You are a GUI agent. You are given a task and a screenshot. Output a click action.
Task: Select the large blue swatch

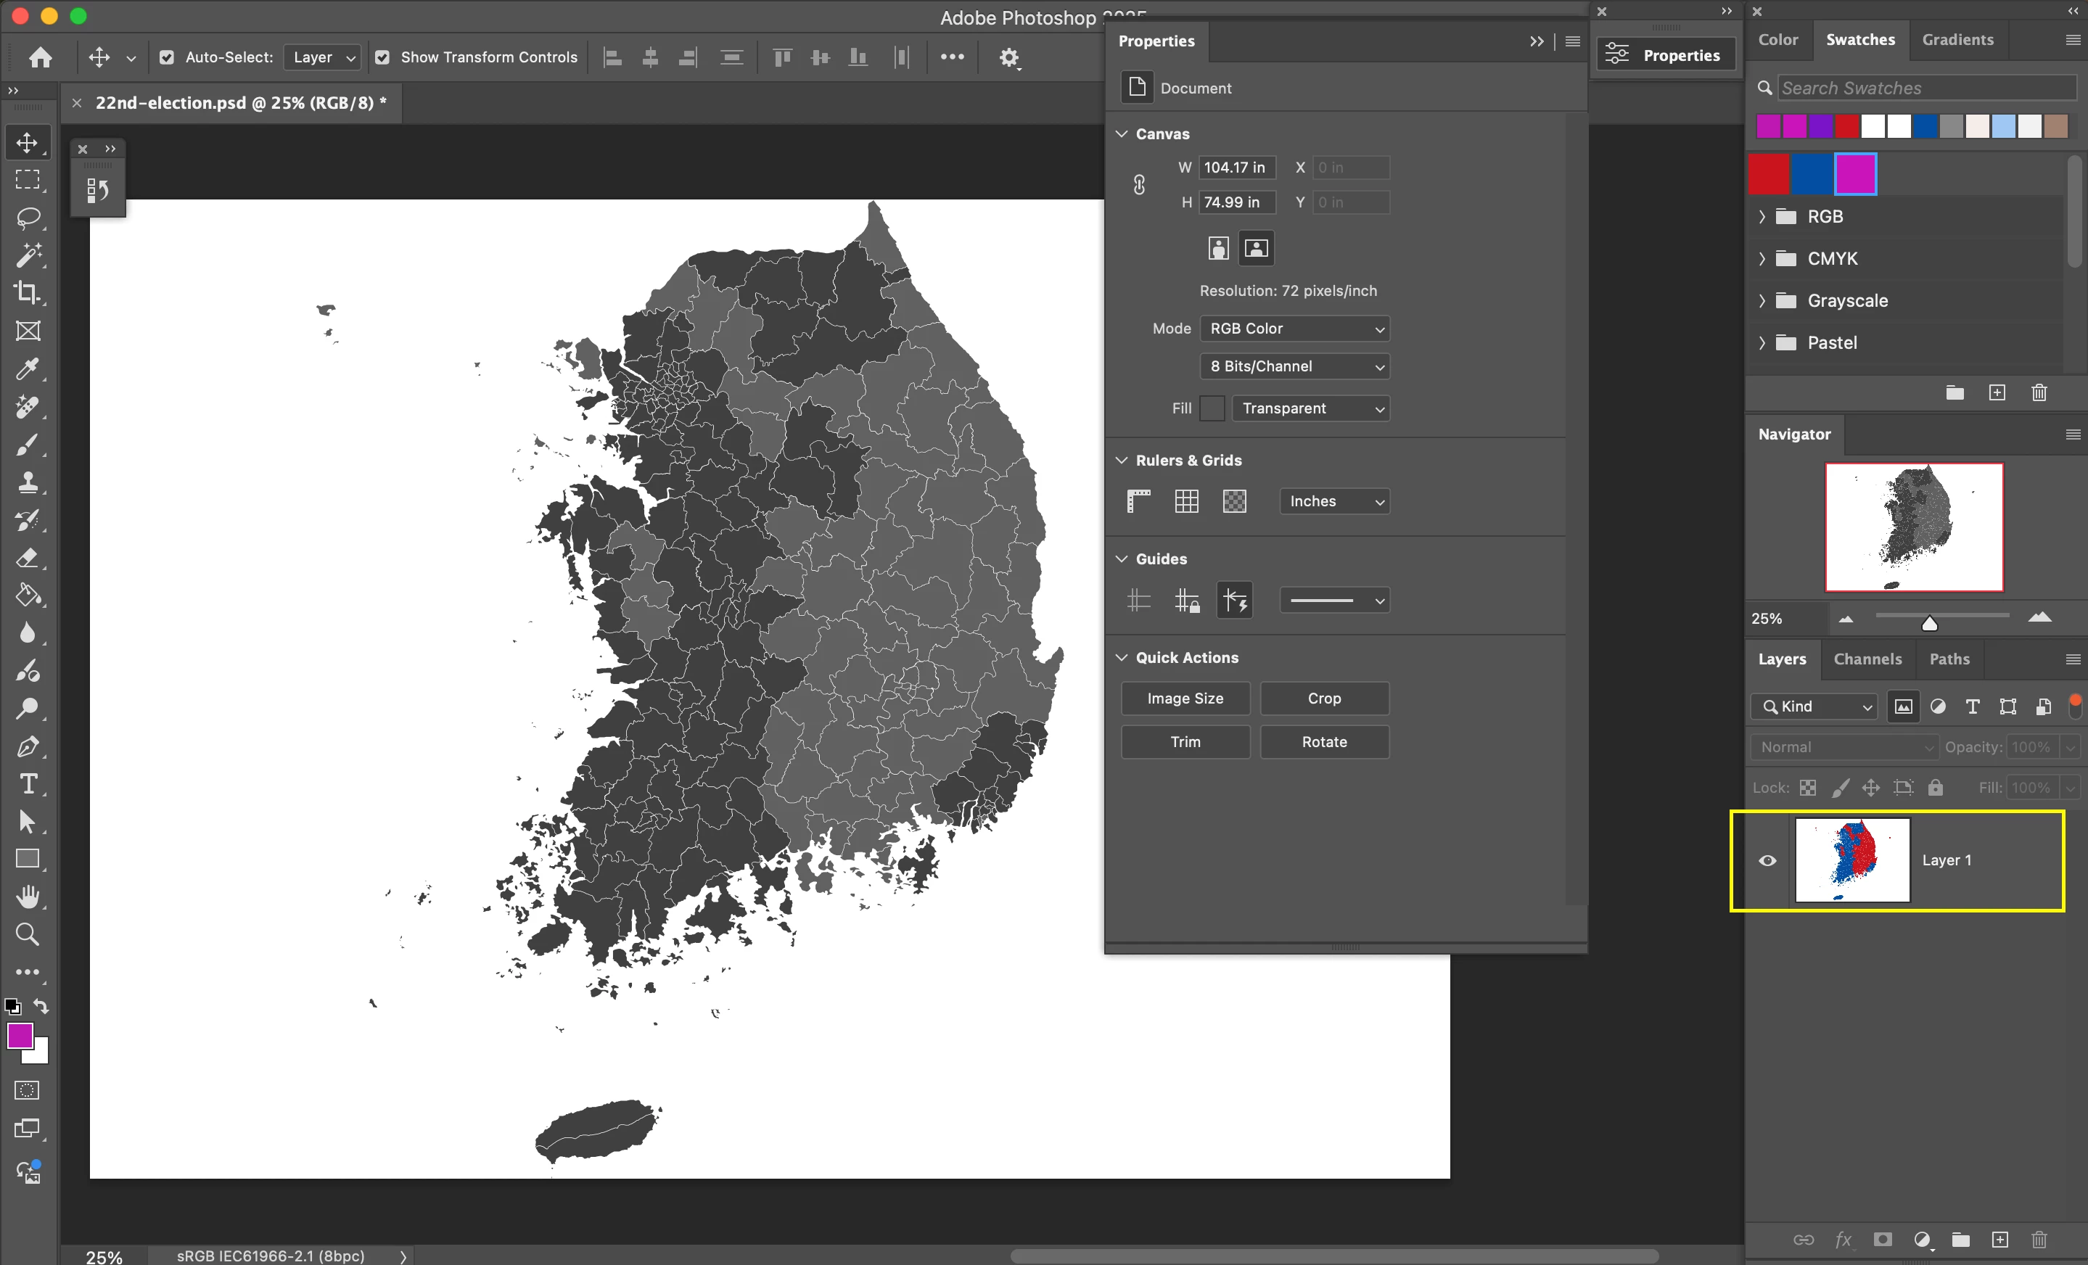[1812, 175]
